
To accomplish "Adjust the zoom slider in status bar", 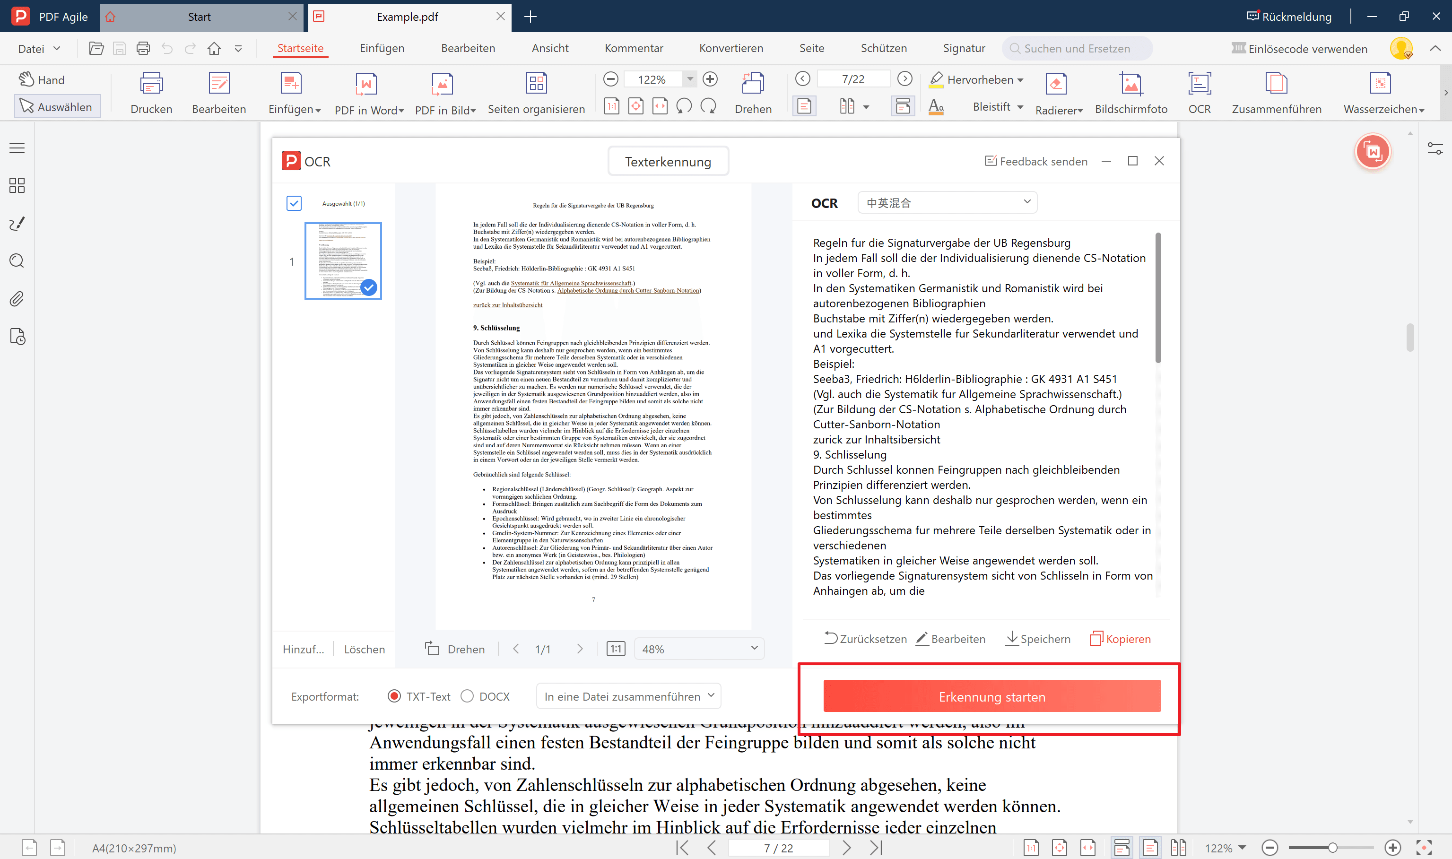I will [1332, 848].
